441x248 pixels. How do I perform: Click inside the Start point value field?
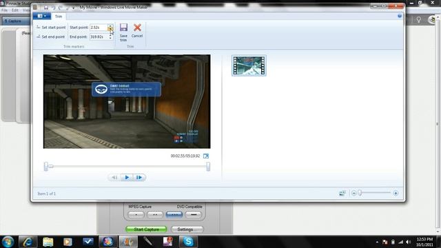click(99, 28)
